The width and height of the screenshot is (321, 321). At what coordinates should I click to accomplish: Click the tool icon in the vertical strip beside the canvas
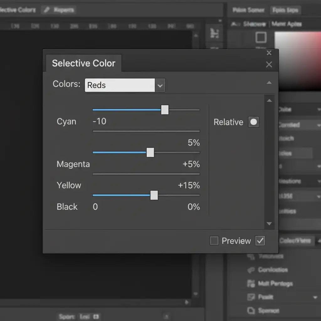point(214,33)
